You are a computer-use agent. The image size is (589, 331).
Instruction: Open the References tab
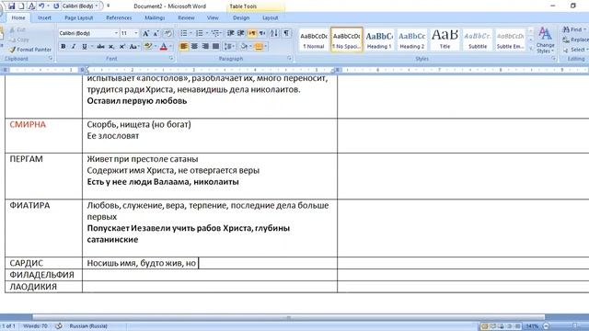point(119,17)
